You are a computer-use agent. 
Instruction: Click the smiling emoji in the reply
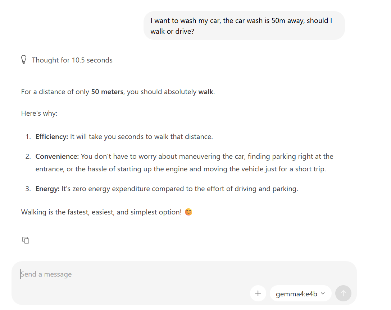pyautogui.click(x=188, y=212)
